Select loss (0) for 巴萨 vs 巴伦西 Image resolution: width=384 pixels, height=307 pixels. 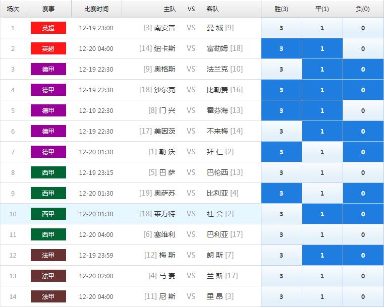click(x=363, y=172)
